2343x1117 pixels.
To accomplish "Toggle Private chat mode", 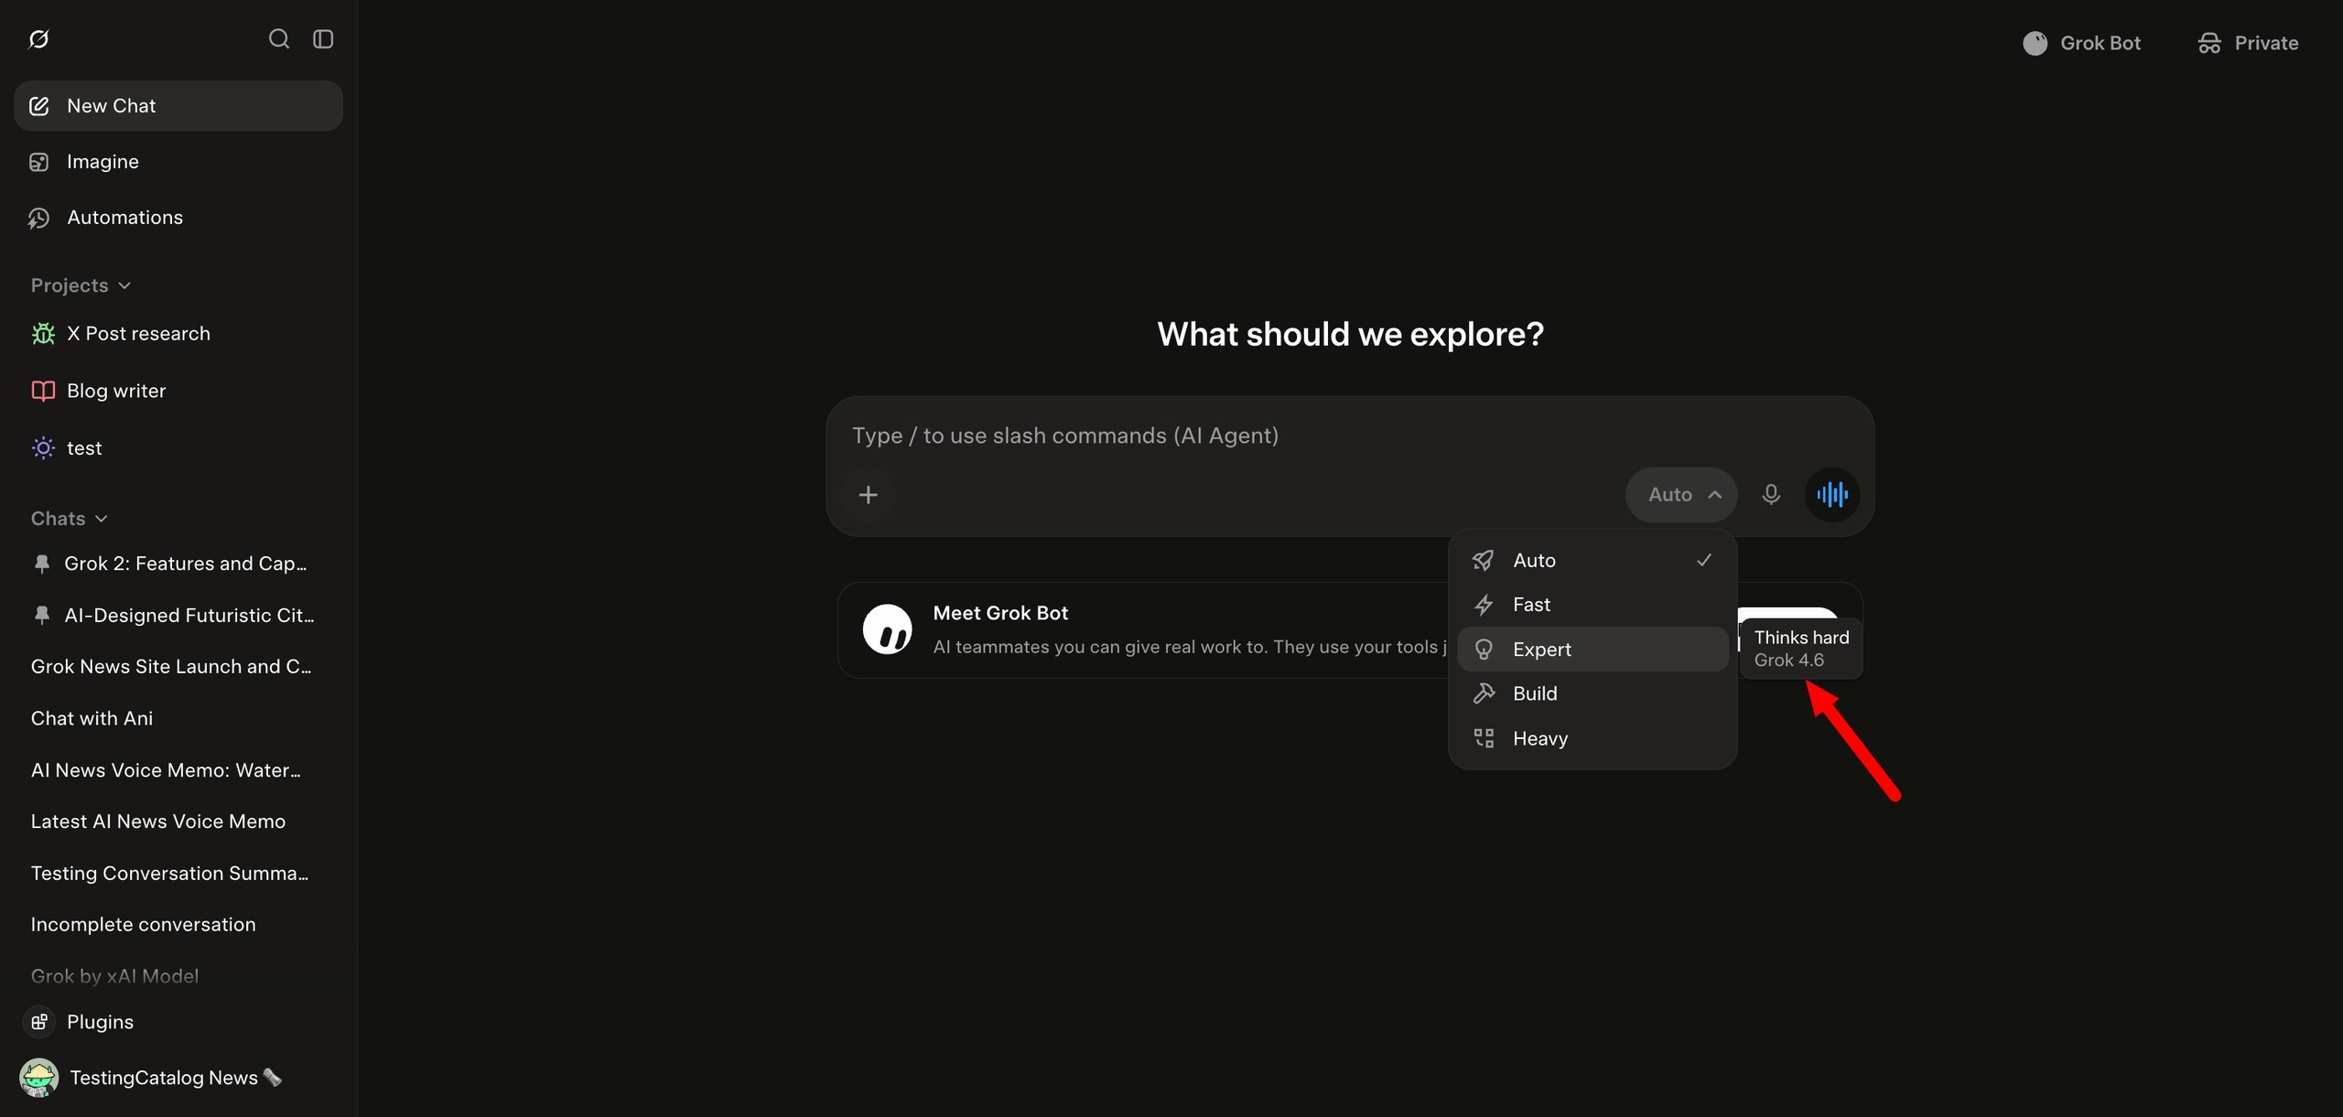I will [x=2248, y=43].
